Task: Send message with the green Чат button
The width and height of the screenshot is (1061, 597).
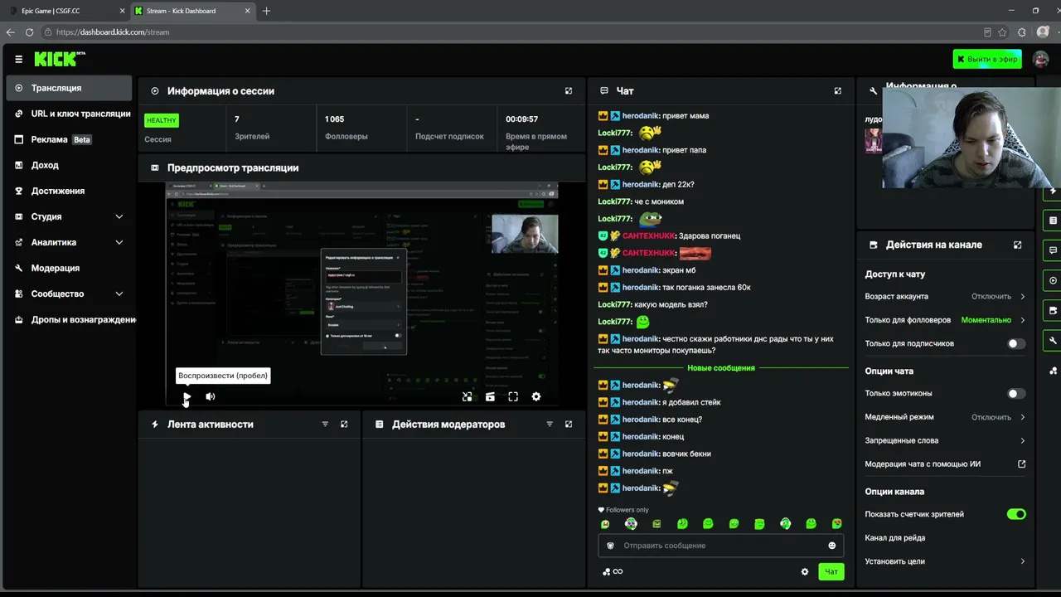Action: coord(831,571)
